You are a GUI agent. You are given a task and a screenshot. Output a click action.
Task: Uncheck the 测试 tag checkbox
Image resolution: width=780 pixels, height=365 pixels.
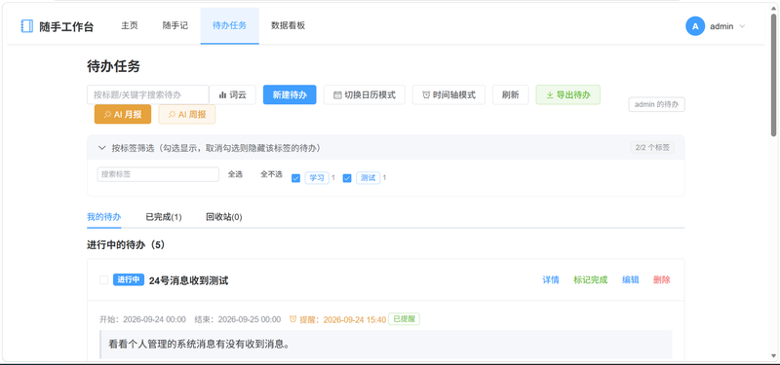point(347,178)
